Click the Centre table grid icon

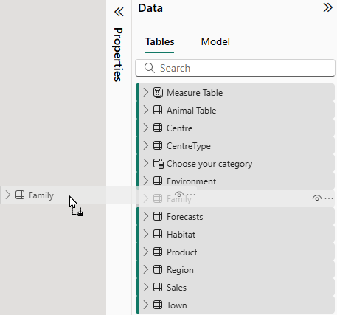[x=158, y=128]
